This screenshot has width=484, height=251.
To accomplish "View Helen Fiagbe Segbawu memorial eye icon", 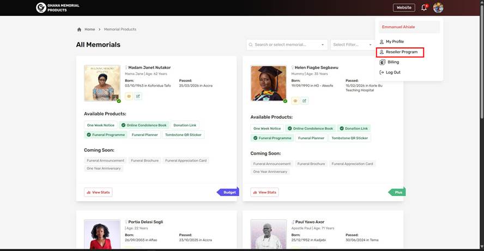I will tap(295, 101).
